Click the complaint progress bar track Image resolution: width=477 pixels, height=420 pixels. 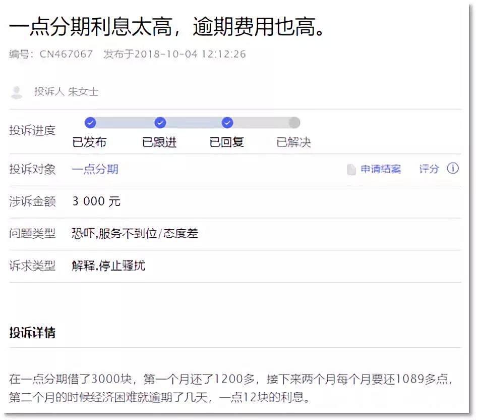pos(193,123)
